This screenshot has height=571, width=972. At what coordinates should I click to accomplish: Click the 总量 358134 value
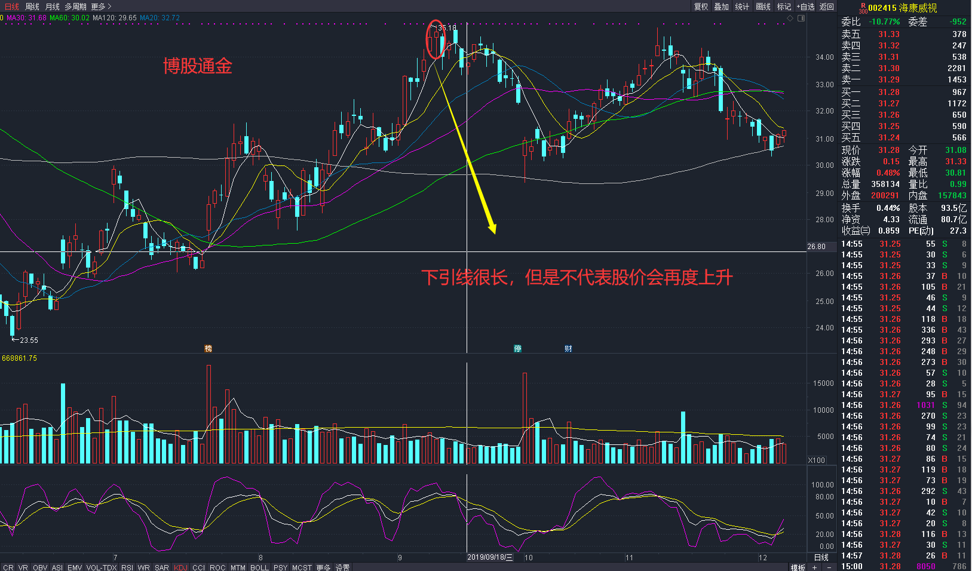pyautogui.click(x=885, y=184)
